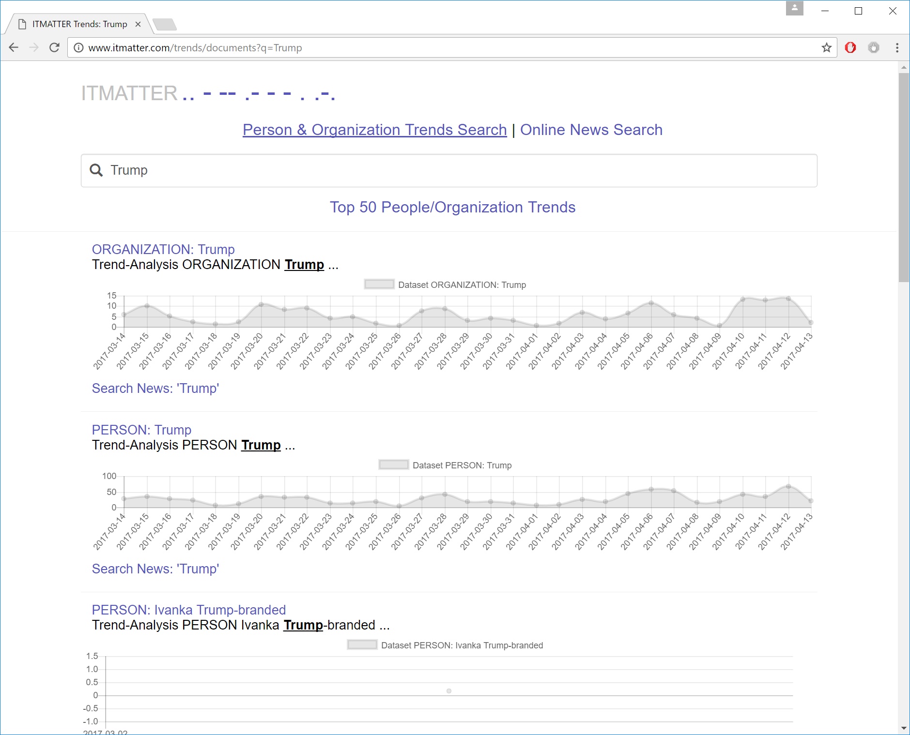
Task: Open the ORGANIZATION: Trump heading link
Action: point(163,249)
